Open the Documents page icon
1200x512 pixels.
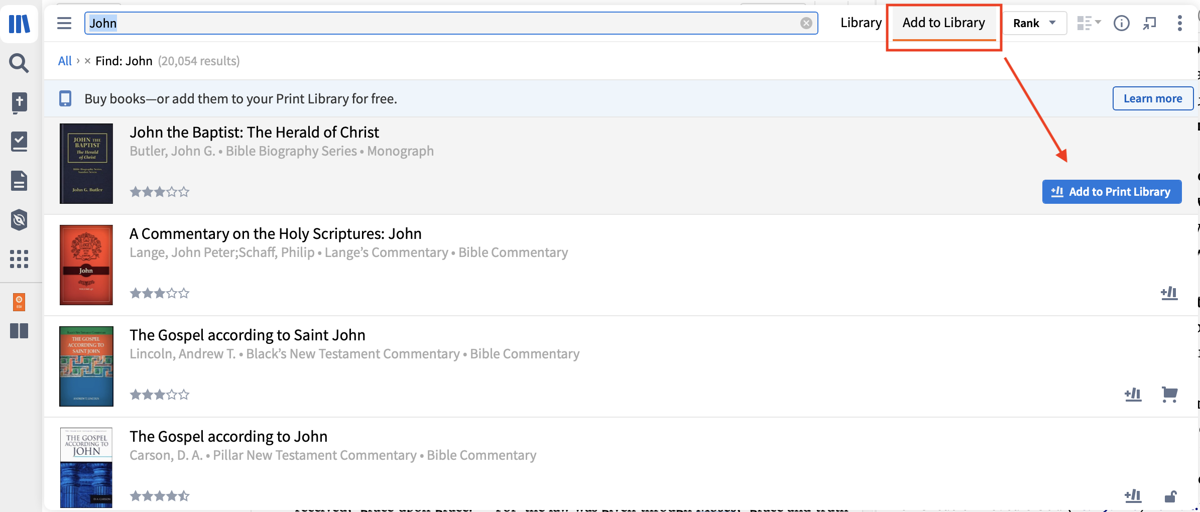19,180
